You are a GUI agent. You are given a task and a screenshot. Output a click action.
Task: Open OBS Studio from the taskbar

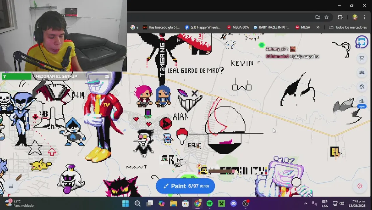pos(246,204)
